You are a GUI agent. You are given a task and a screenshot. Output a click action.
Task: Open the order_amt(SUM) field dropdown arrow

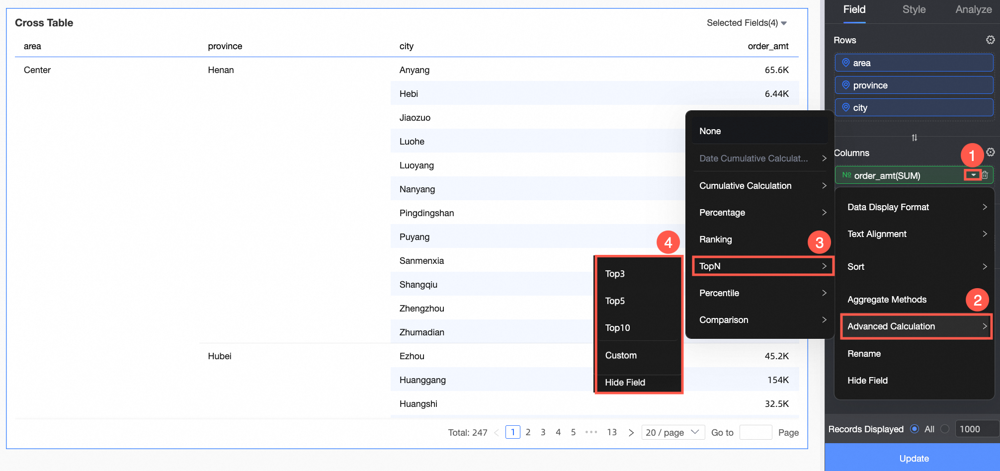973,175
